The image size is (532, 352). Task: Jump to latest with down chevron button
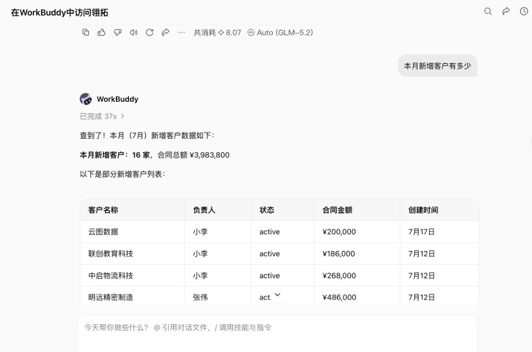pyautogui.click(x=277, y=295)
